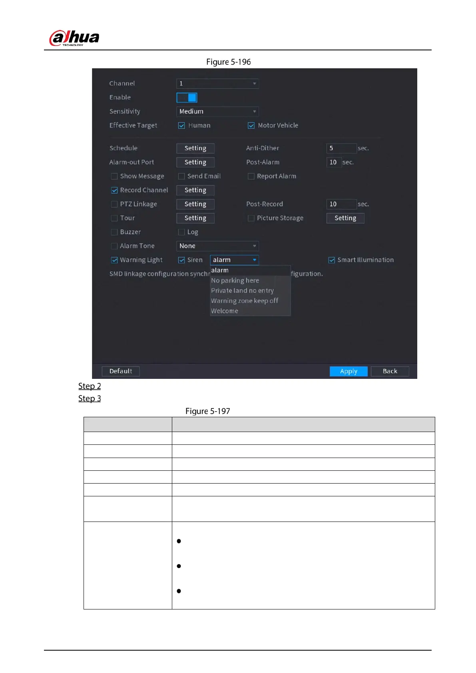
Task: Open the Alarm Tone None dropdown
Action: point(217,246)
